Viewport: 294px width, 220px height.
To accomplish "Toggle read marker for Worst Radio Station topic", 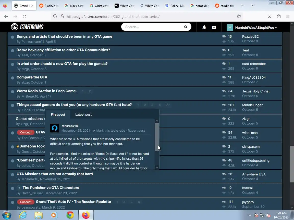I will pyautogui.click(x=12, y=92).
